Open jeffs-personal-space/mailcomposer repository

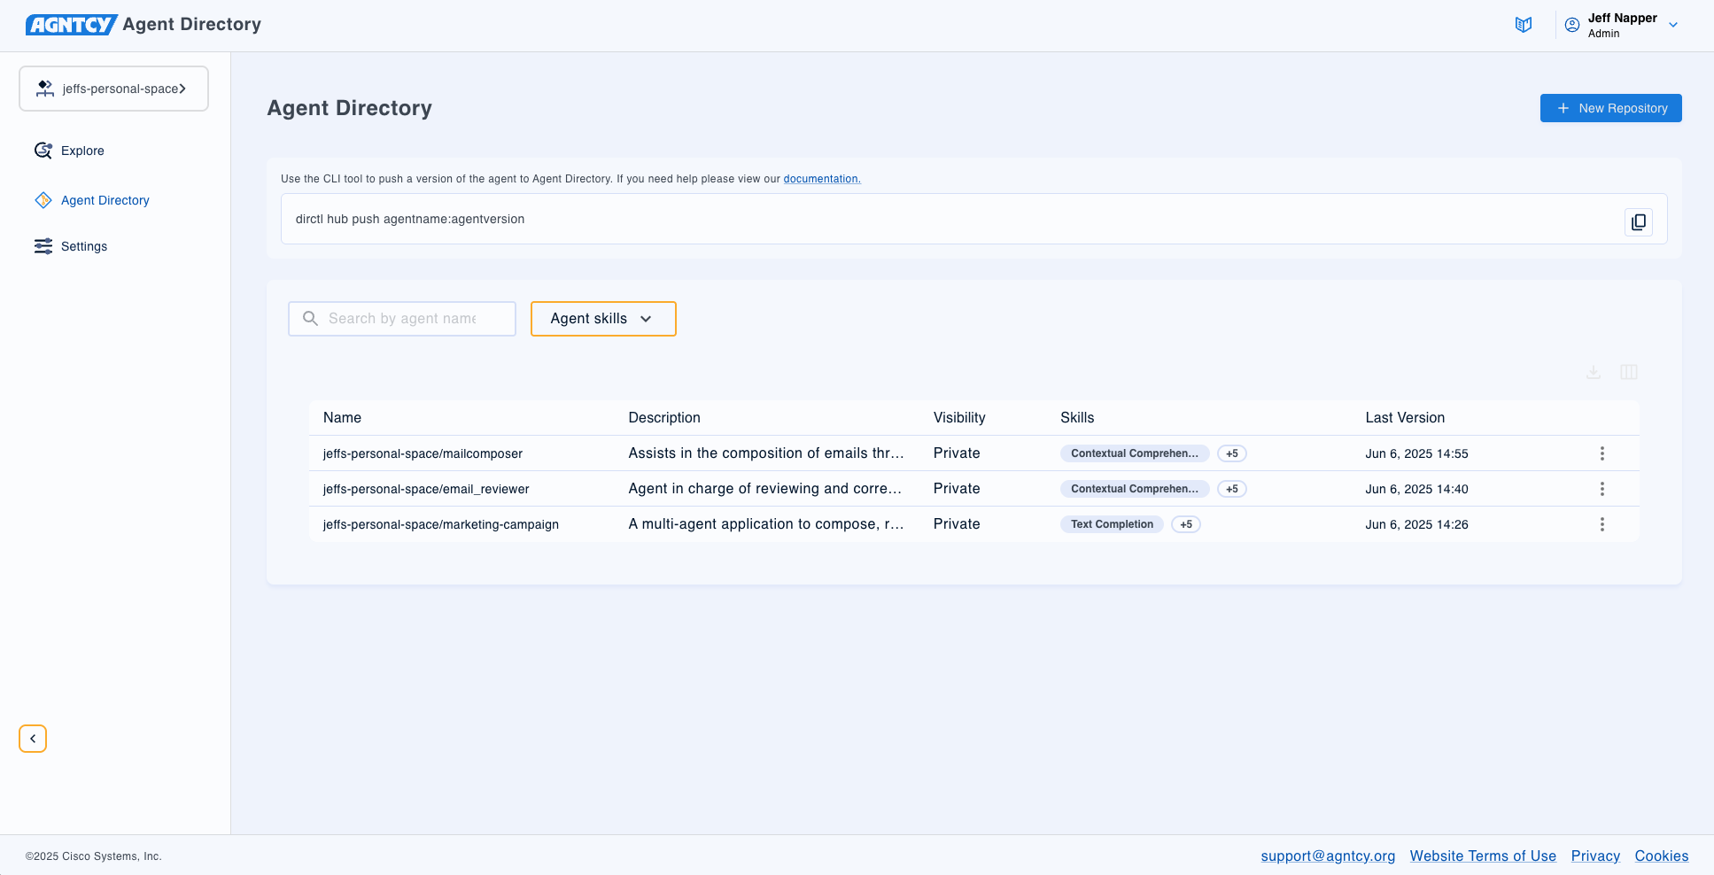tap(423, 453)
